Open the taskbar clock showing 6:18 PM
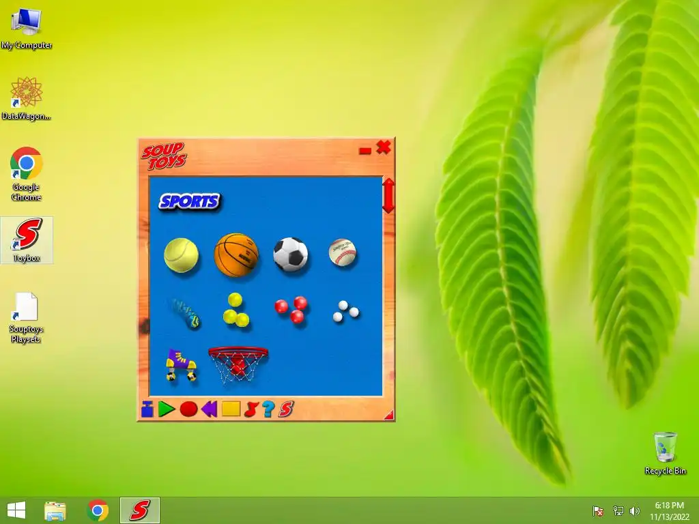The height and width of the screenshot is (524, 699). [669, 510]
